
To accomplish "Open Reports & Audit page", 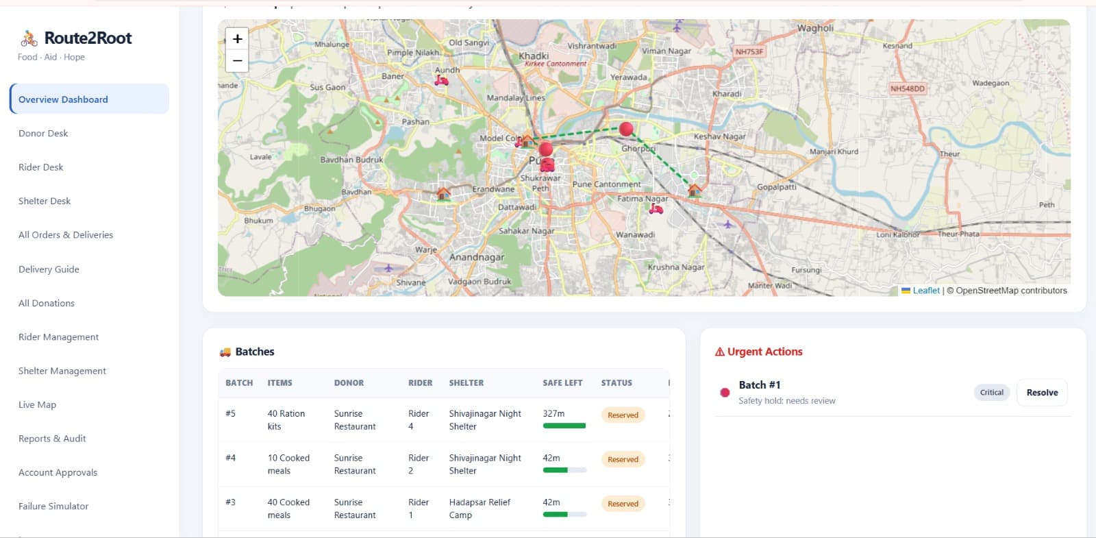I will pos(52,439).
